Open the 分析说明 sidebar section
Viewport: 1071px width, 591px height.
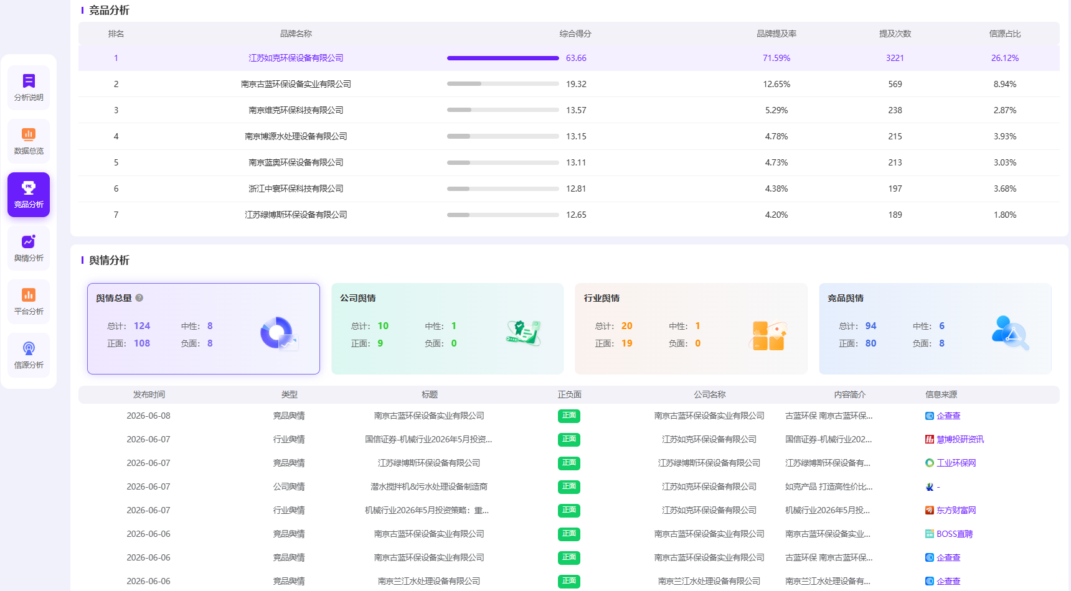click(29, 88)
